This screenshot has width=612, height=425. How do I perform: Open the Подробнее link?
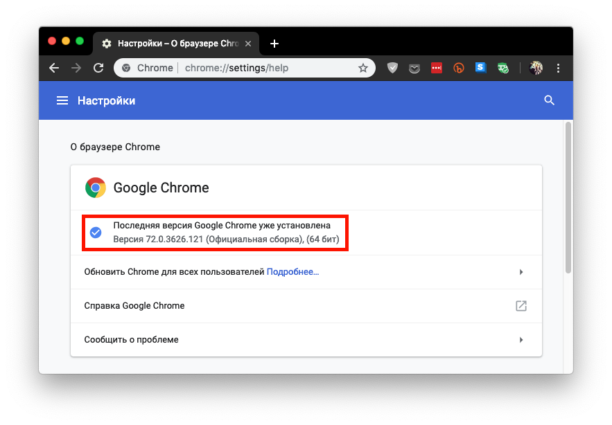(292, 272)
